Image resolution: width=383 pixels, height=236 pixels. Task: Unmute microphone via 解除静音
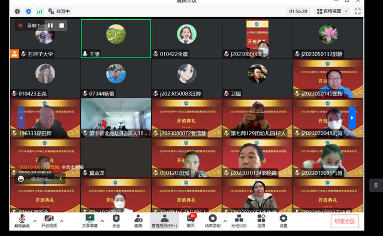point(22,221)
